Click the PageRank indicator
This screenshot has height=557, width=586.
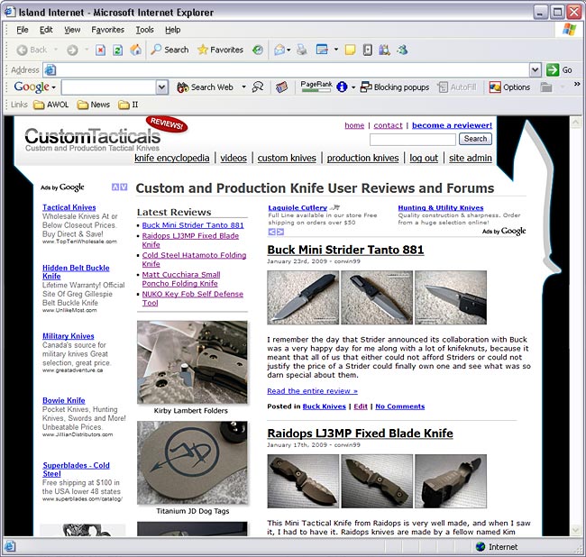click(x=316, y=87)
